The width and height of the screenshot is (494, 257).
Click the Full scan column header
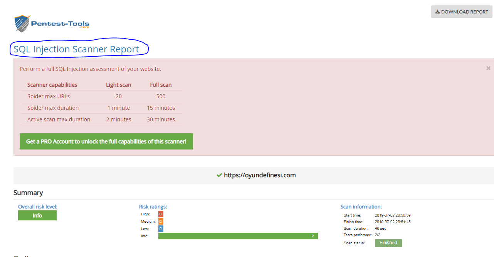point(161,85)
